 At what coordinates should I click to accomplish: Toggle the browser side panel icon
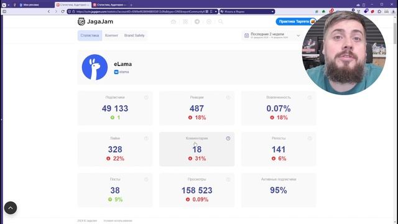[4, 11]
